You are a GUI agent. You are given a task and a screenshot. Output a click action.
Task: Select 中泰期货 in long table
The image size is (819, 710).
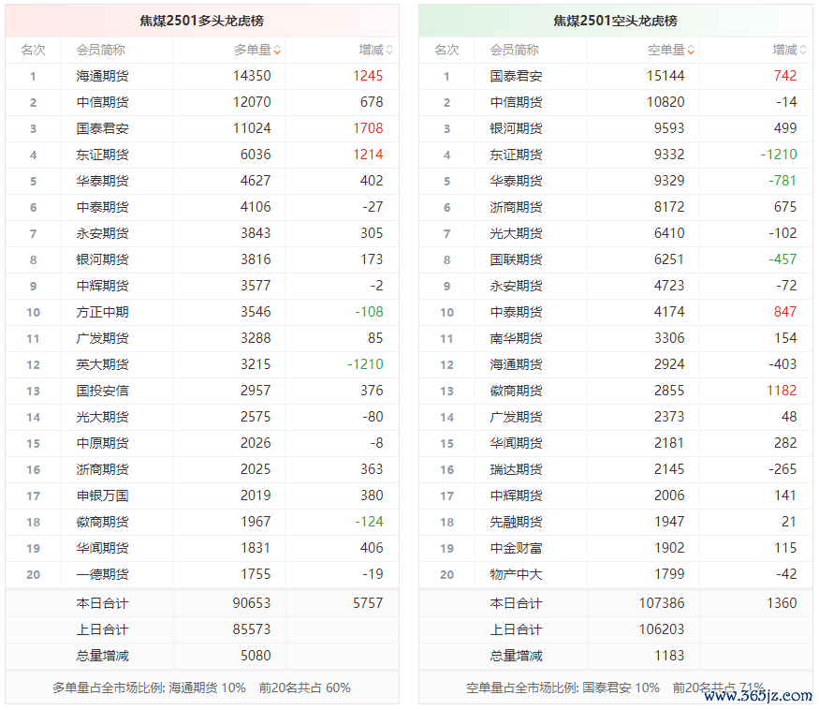(102, 207)
